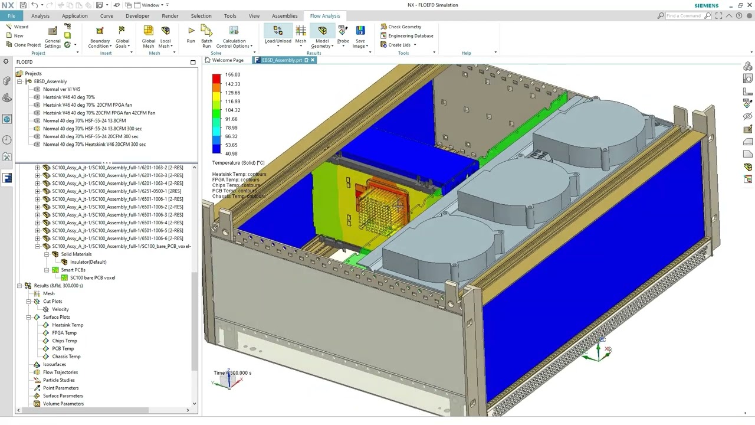
Task: Open Batch Run
Action: point(206,37)
